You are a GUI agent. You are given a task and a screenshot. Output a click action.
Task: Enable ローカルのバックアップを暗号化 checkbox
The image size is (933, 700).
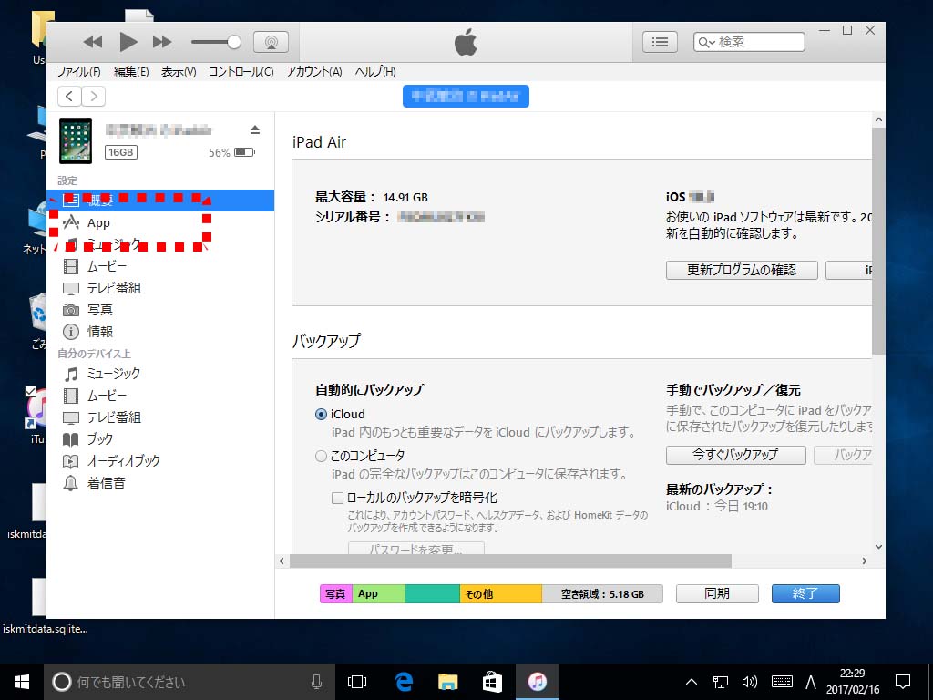pos(337,498)
